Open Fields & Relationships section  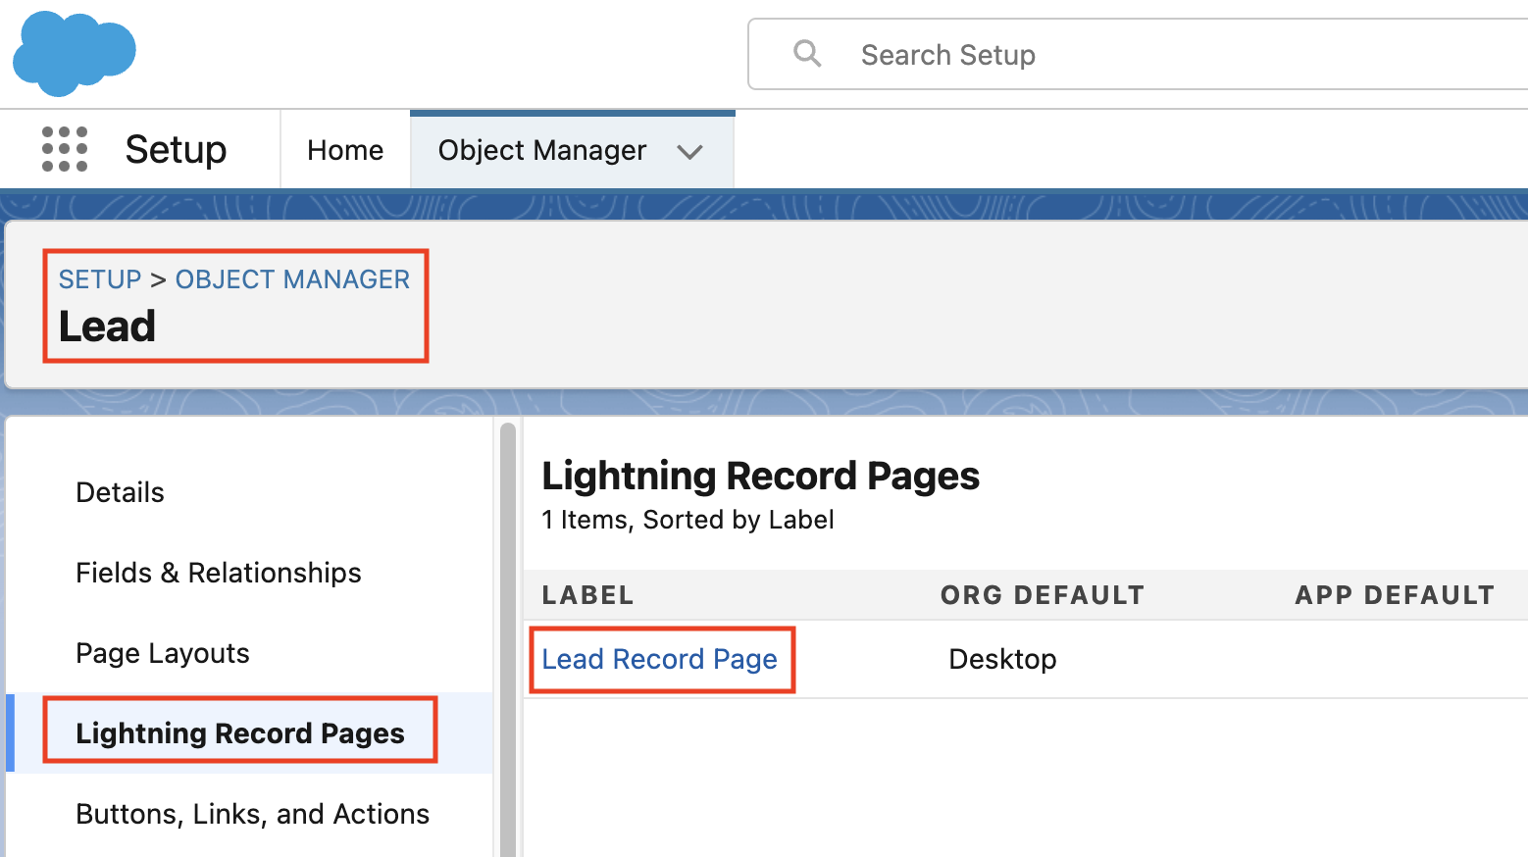[219, 573]
